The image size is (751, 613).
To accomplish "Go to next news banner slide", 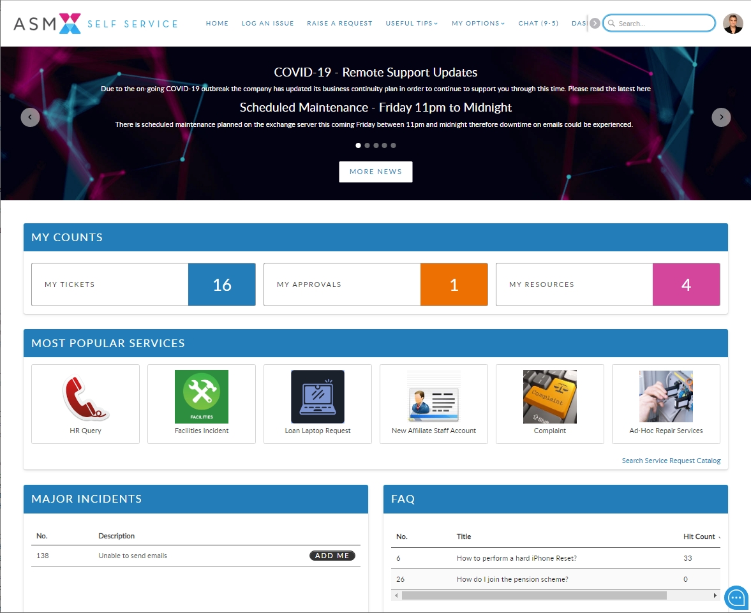I will pyautogui.click(x=721, y=117).
